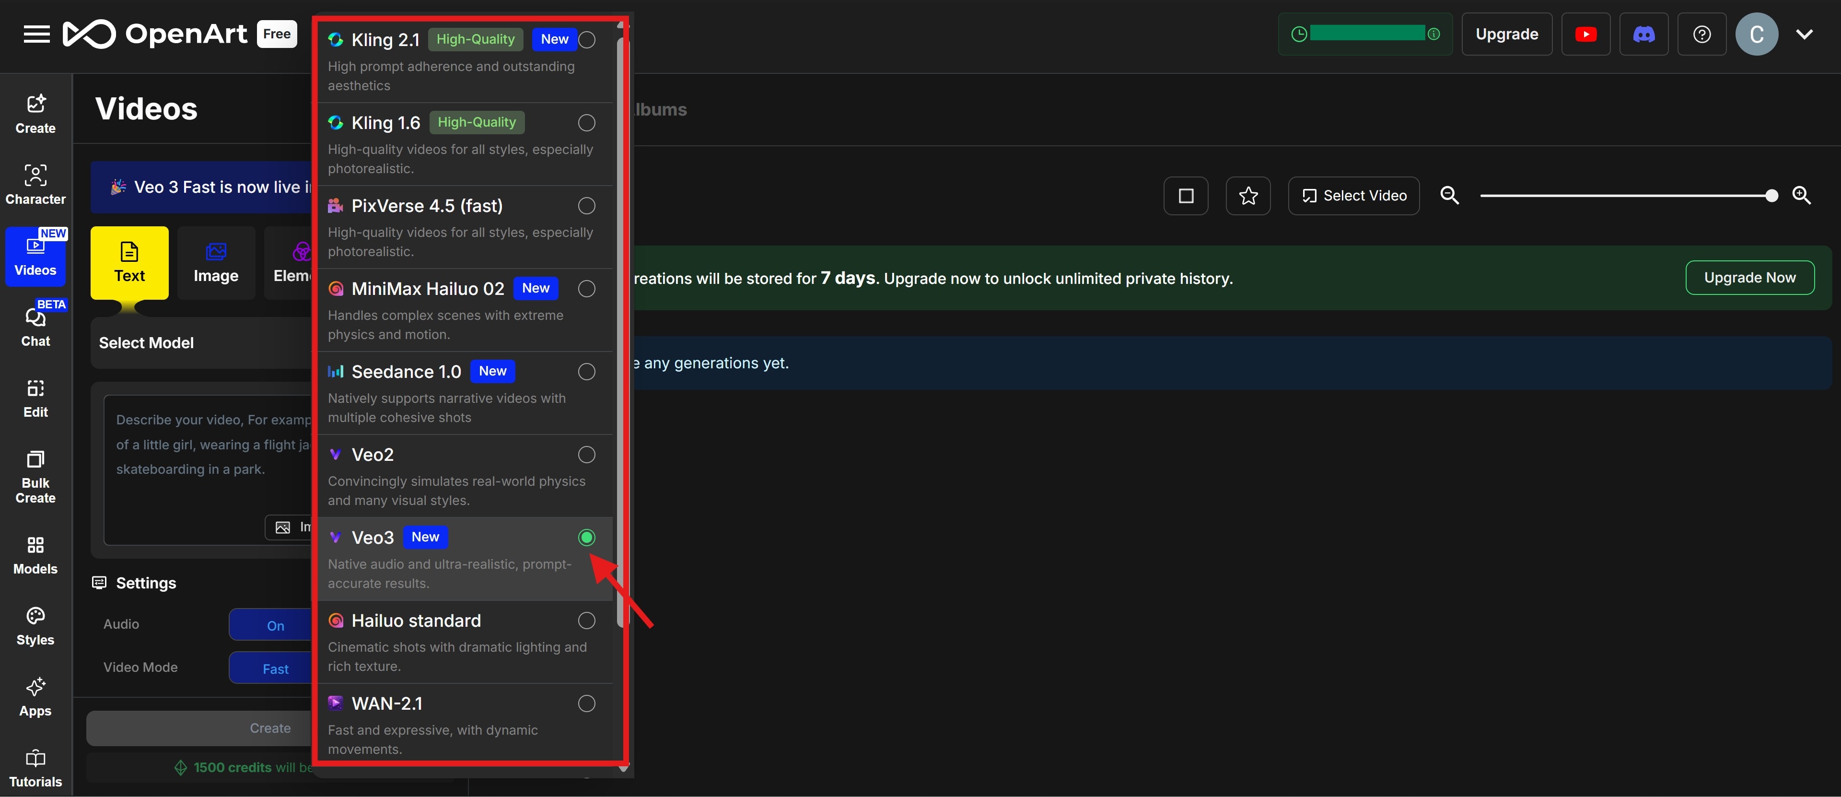
Task: Select Veo2 model radio button
Action: [587, 454]
